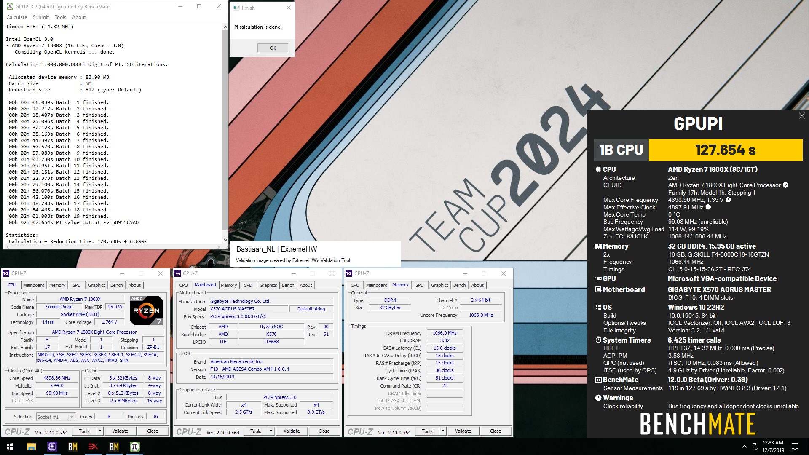
Task: Open the Windows Start menu
Action: [10, 447]
